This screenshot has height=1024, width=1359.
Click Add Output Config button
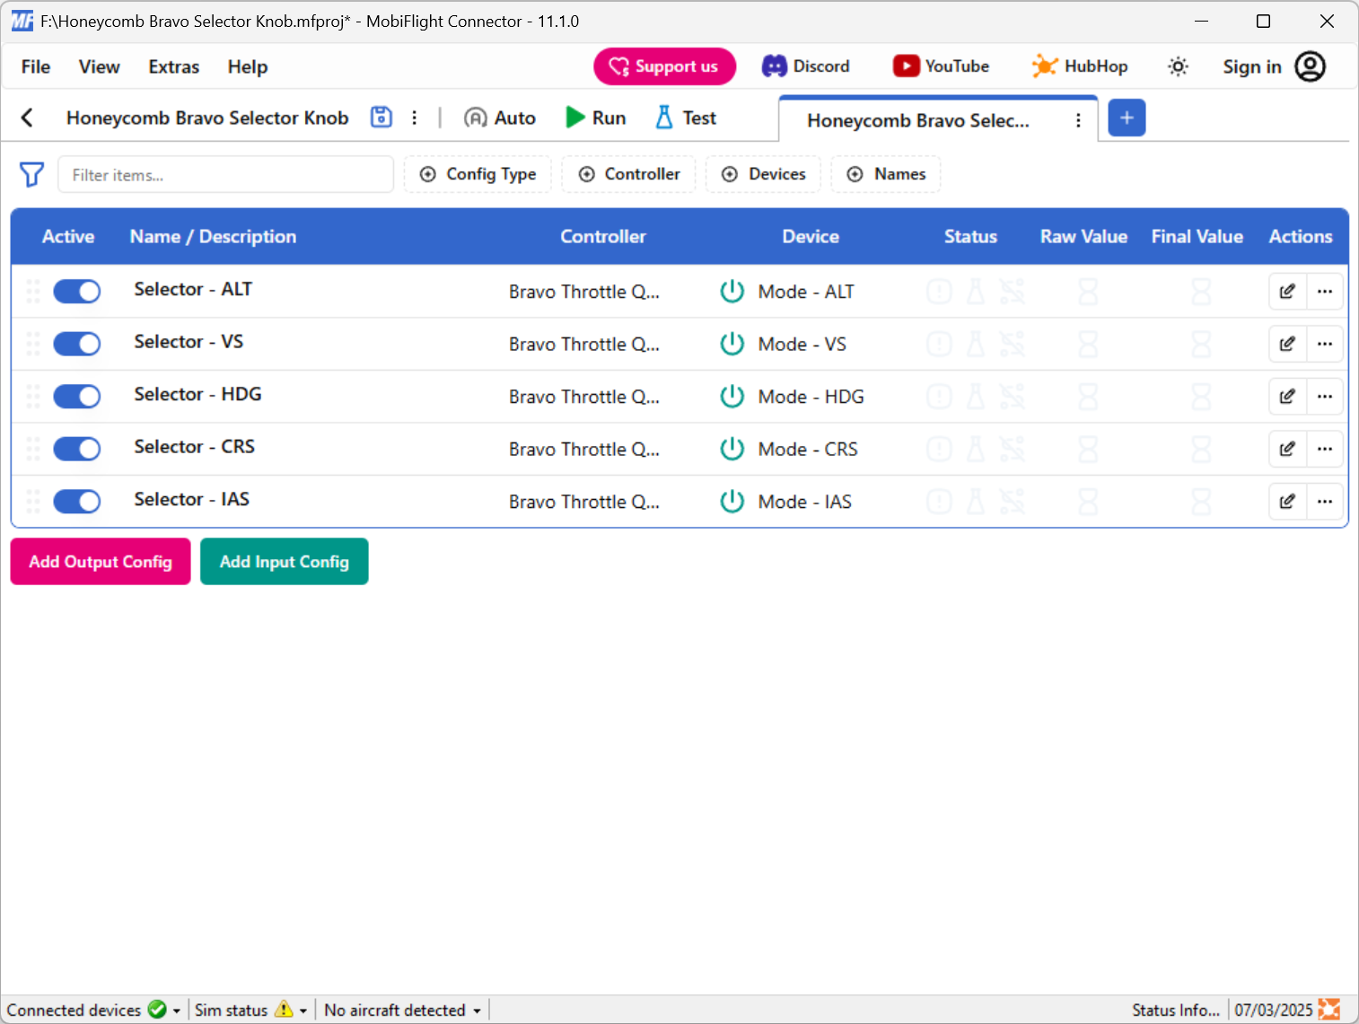101,561
